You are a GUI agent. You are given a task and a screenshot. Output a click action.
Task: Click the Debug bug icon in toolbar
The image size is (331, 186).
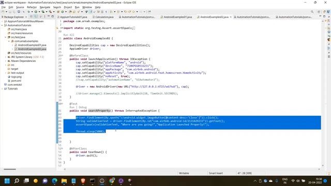(x=28, y=12)
